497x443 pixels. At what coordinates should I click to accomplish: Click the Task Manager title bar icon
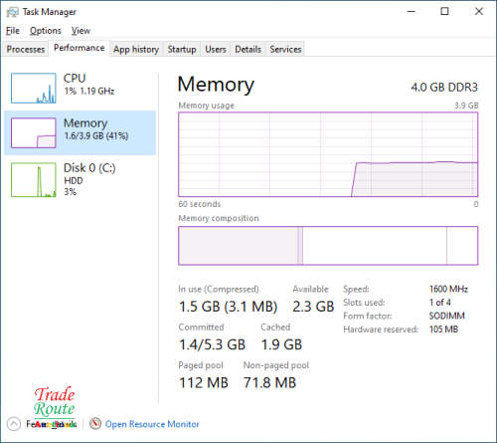(x=13, y=12)
